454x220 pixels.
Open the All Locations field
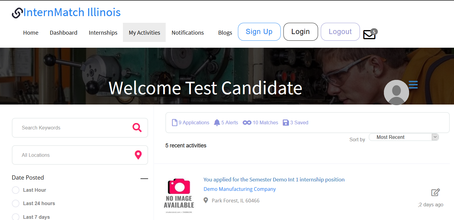point(80,155)
